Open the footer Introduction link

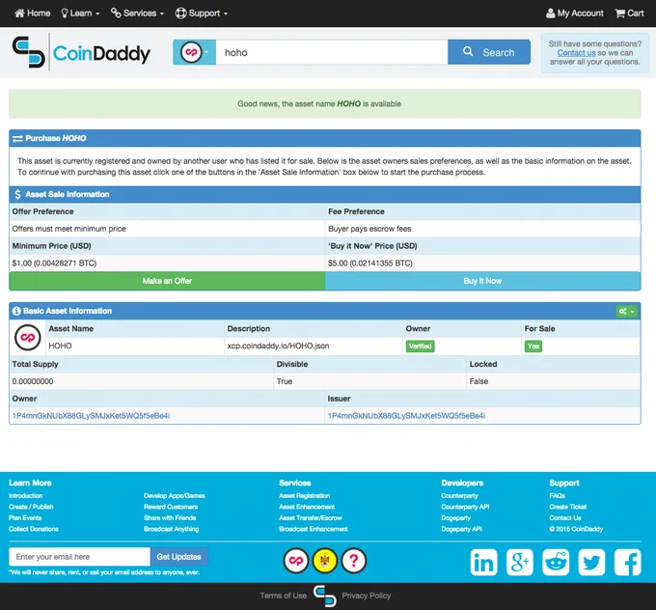click(25, 496)
